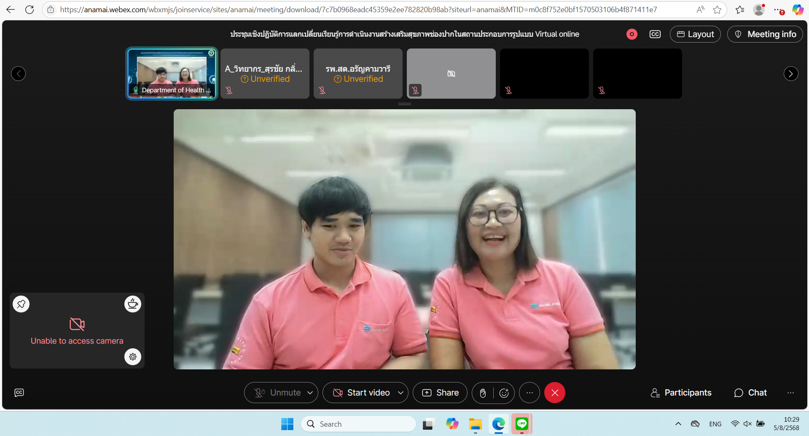The width and height of the screenshot is (809, 436).
Task: Click the Meeting info button
Action: [765, 34]
